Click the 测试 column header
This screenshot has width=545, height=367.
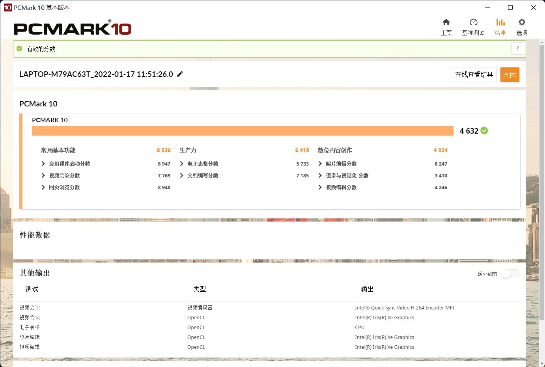(32, 289)
